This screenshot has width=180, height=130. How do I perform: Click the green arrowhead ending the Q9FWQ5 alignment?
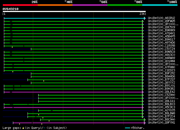[143, 21]
